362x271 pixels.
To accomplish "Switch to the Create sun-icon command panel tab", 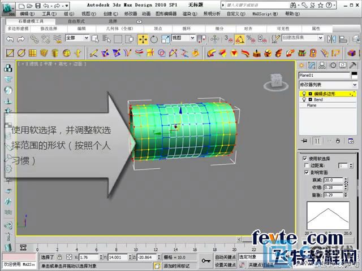I will point(301,65).
